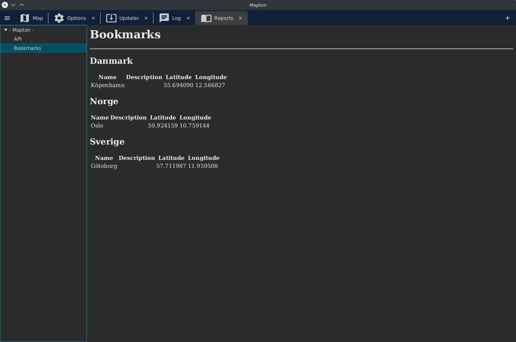This screenshot has height=342, width=516.
Task: Select Bookmarks in the report tree
Action: [x=43, y=48]
